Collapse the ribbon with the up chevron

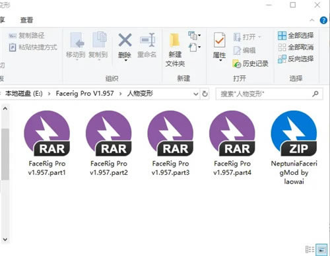click(312, 20)
